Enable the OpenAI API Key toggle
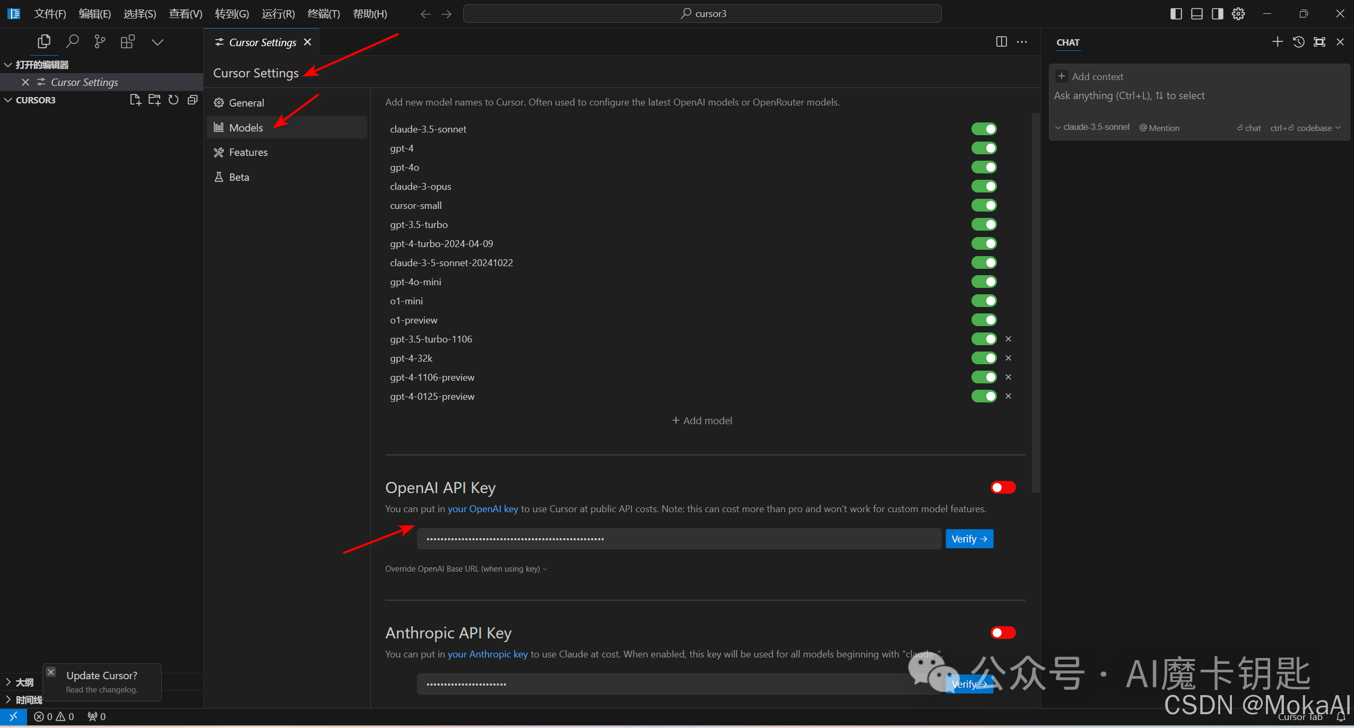This screenshot has height=728, width=1354. coord(1003,487)
